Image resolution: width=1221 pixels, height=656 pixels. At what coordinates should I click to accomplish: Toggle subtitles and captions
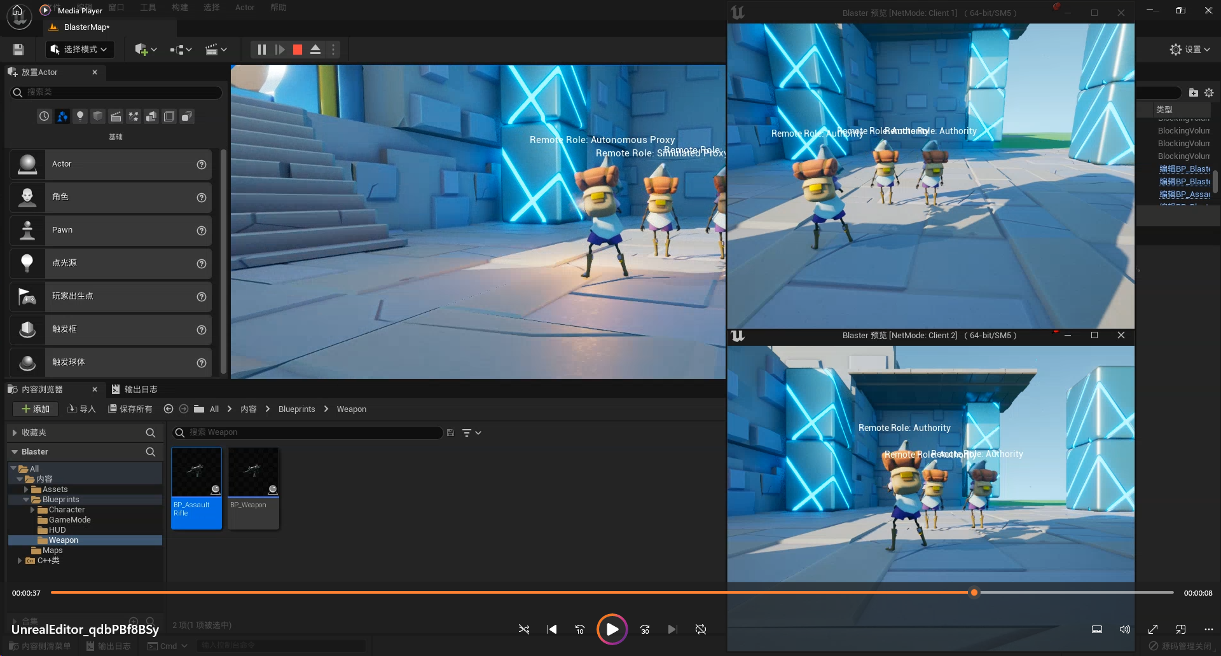click(x=1097, y=629)
